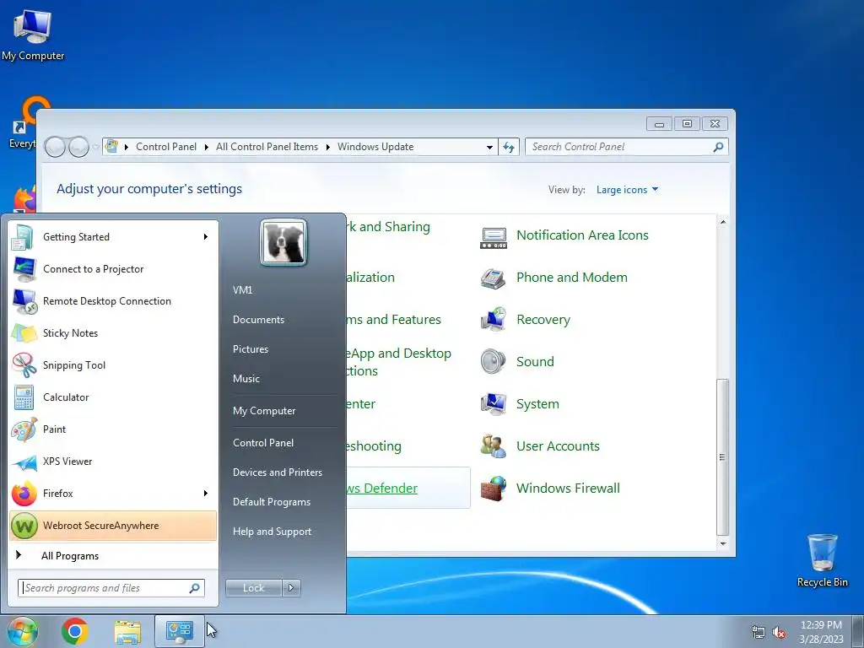Screen dimensions: 864x648
Task: Open Devices and Printers
Action: [x=277, y=472]
